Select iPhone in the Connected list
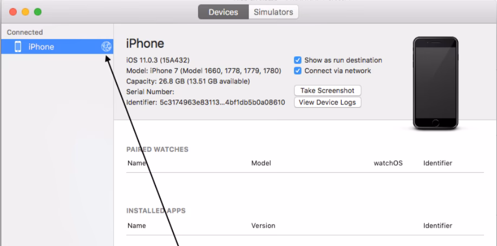 41,47
